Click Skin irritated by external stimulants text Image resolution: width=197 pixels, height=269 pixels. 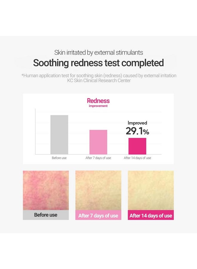point(98,53)
